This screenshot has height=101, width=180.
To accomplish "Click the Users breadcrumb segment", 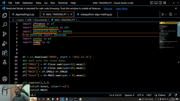I will click(21, 20).
